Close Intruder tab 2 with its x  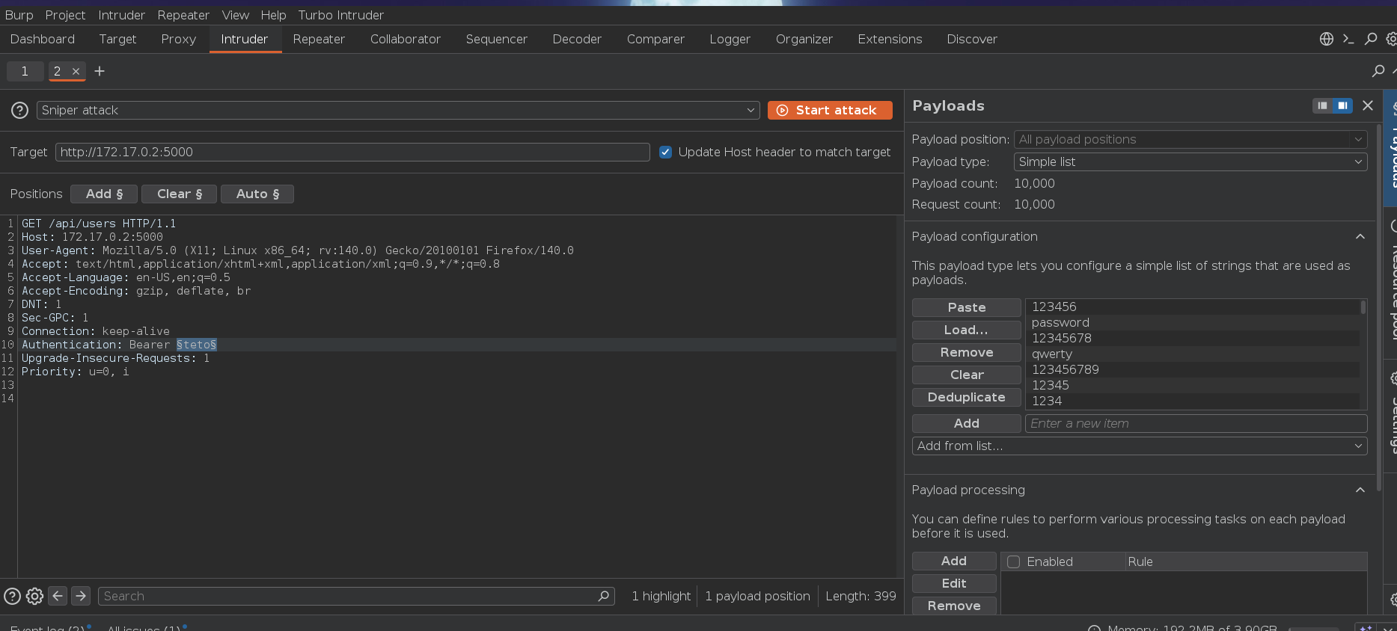pos(76,71)
